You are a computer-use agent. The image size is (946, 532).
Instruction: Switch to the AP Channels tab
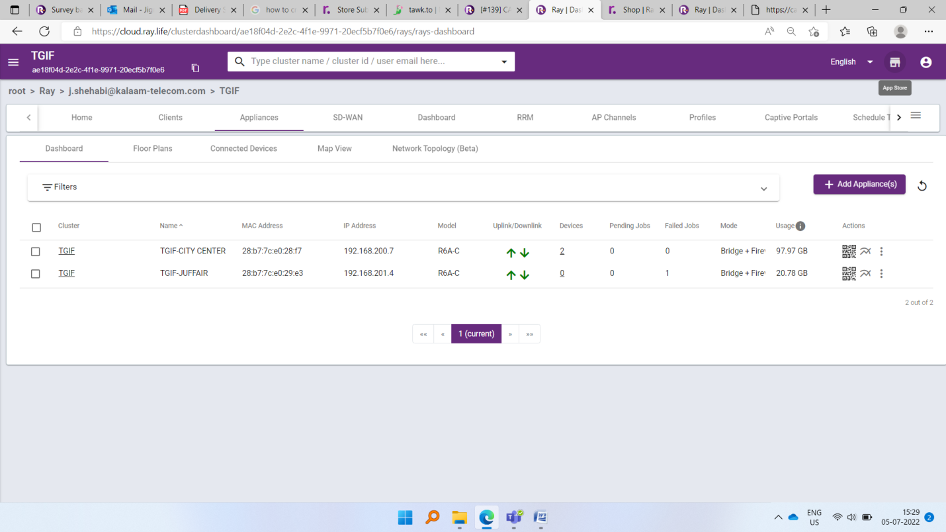[614, 117]
